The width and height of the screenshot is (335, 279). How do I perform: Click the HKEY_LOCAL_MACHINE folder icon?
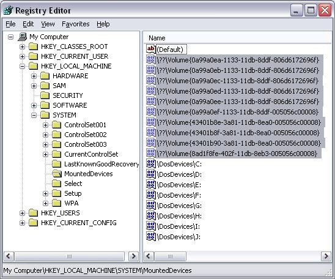pyautogui.click(x=34, y=66)
